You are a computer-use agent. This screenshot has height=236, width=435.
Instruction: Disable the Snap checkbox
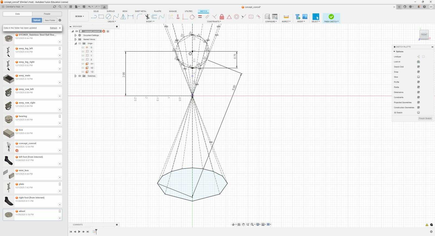click(x=418, y=72)
